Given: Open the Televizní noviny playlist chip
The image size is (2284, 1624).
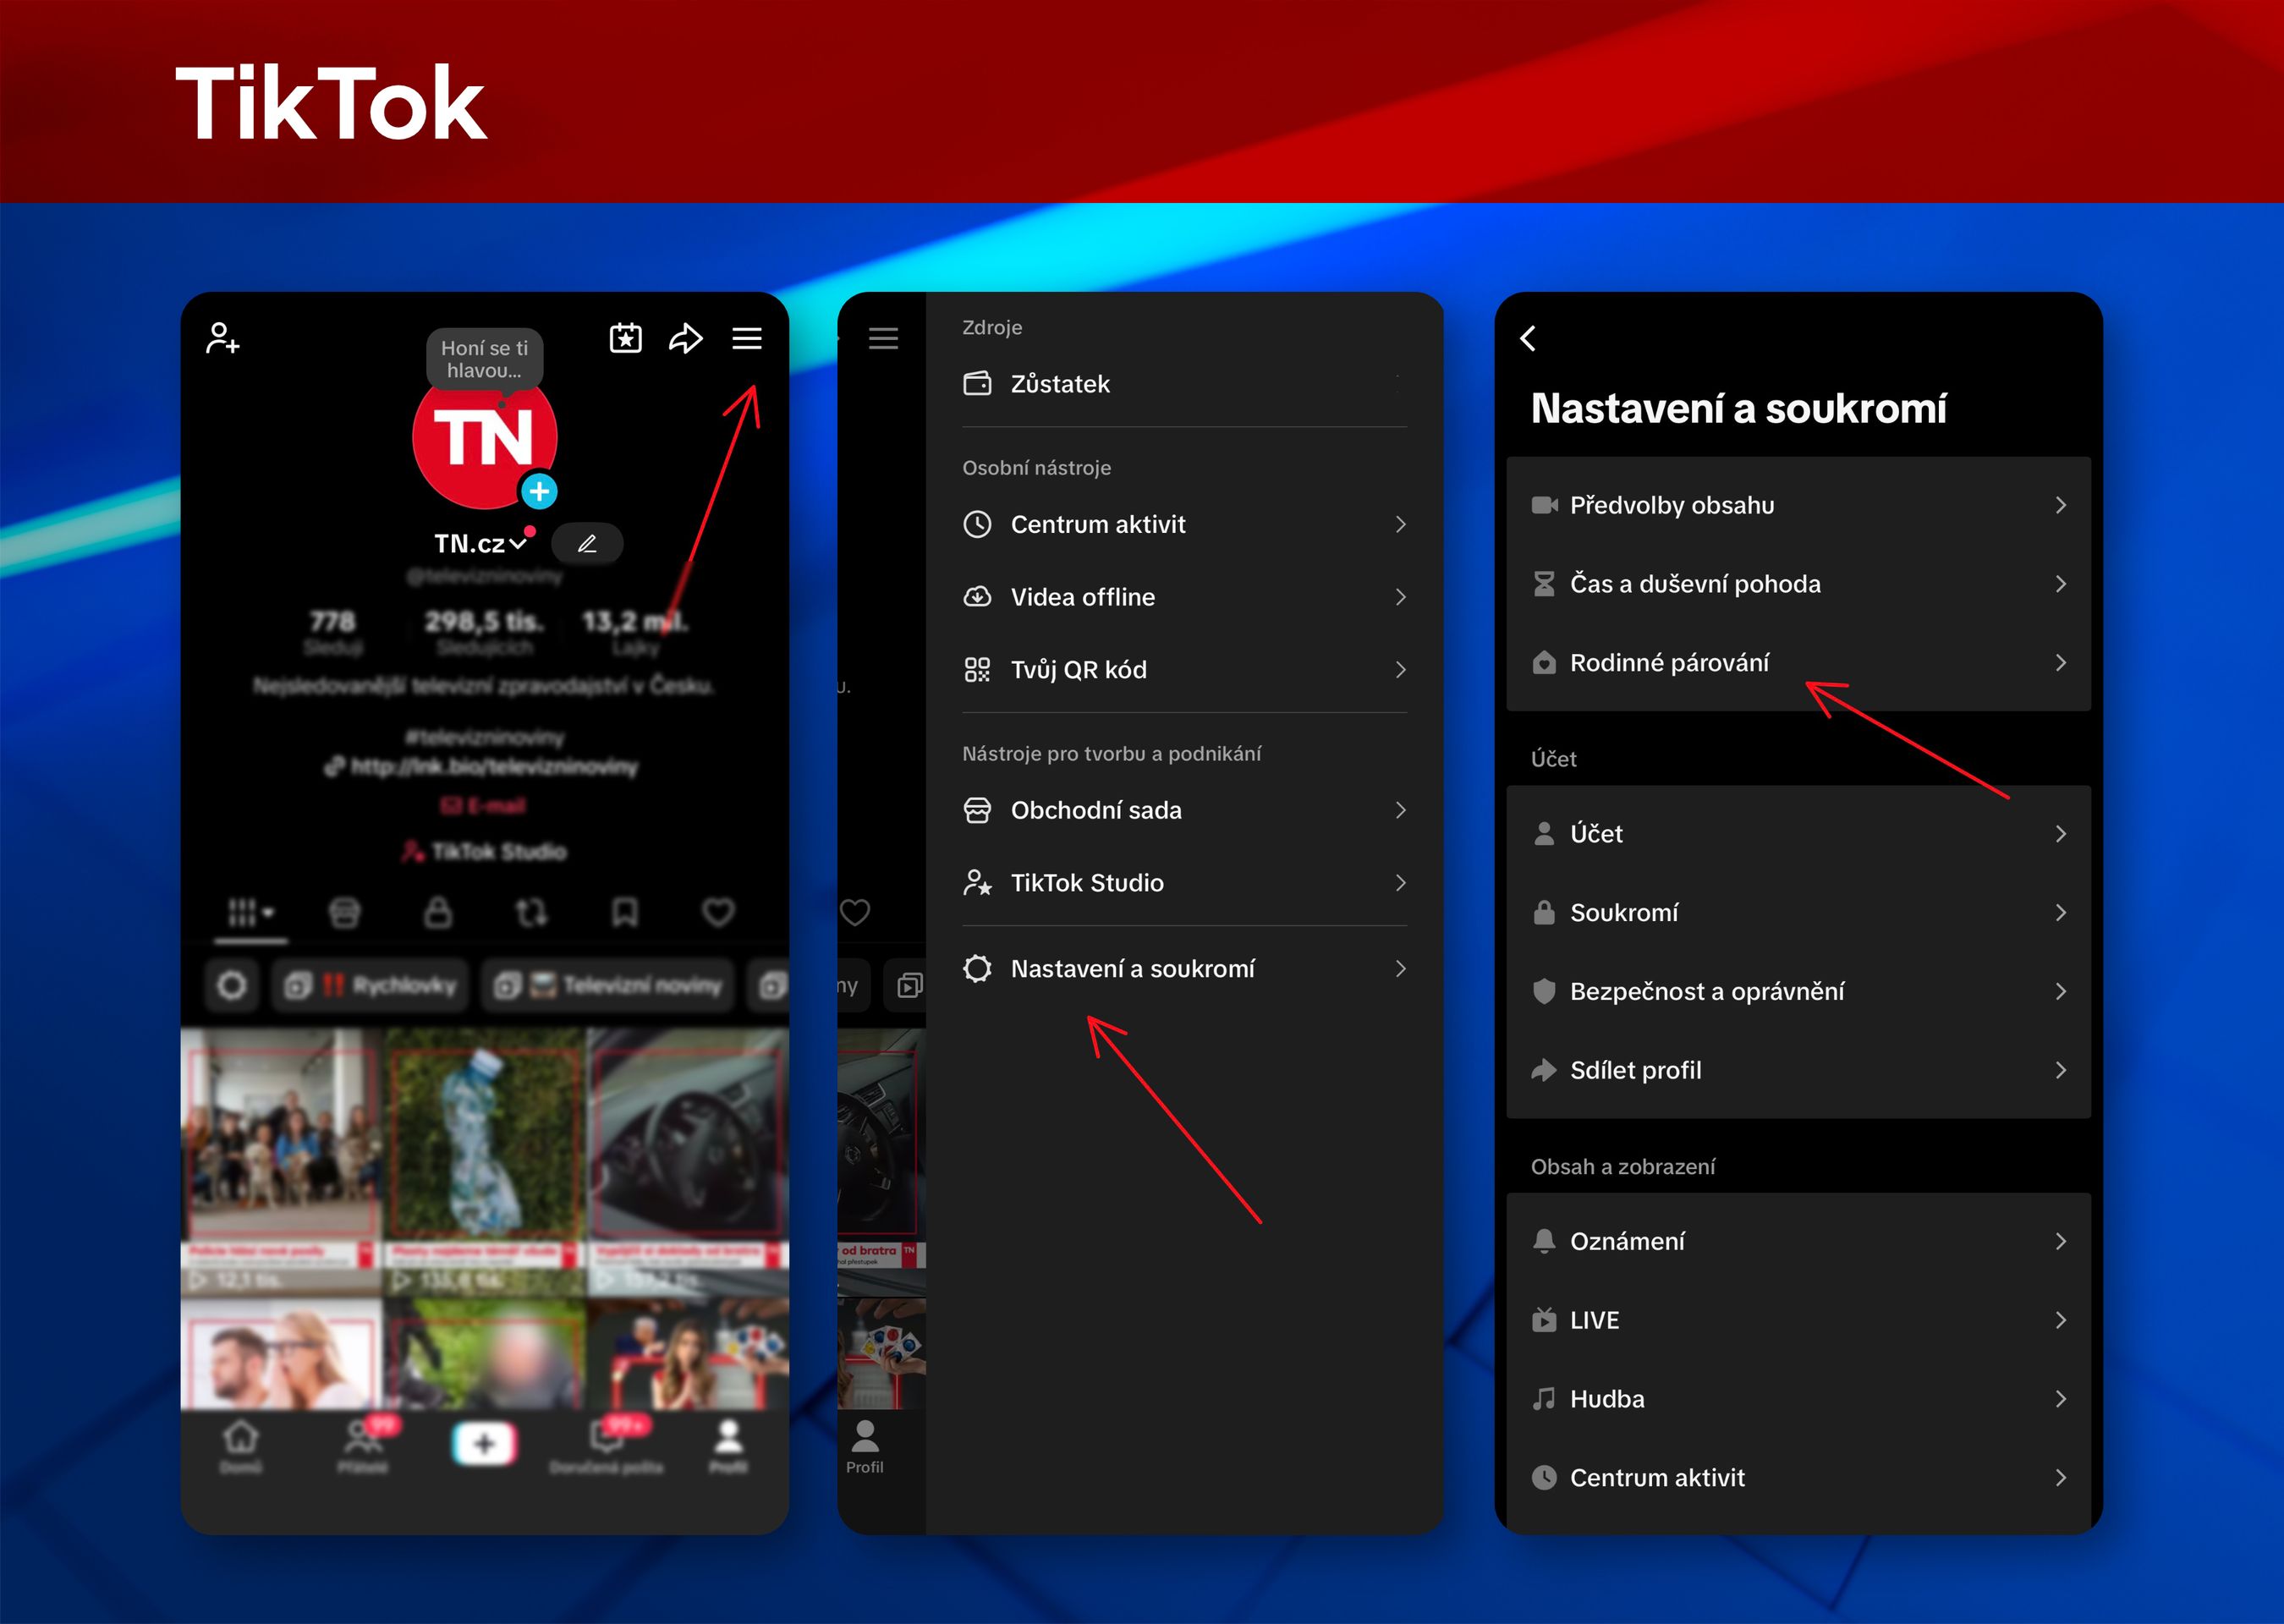Looking at the screenshot, I should (x=609, y=986).
